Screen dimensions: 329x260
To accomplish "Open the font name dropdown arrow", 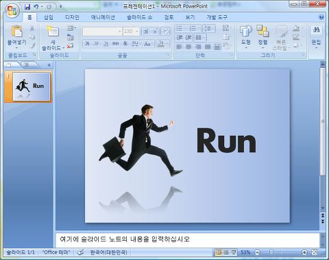I will [x=119, y=32].
